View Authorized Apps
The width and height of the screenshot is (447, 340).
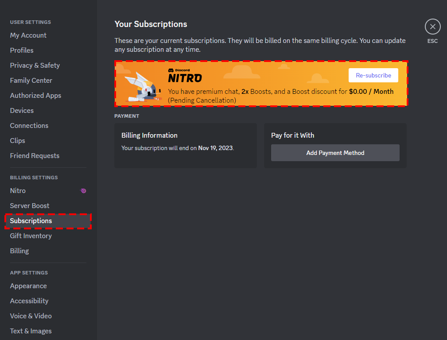click(x=35, y=95)
